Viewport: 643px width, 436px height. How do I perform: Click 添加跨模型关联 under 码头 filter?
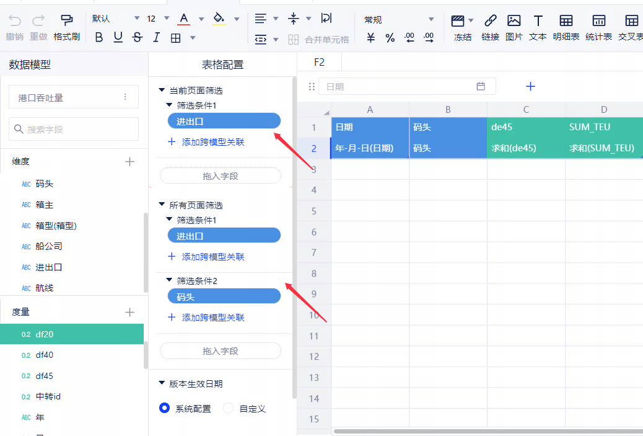[212, 318]
